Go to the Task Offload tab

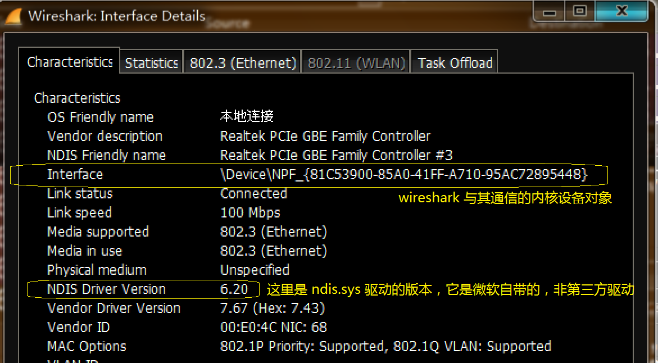455,63
